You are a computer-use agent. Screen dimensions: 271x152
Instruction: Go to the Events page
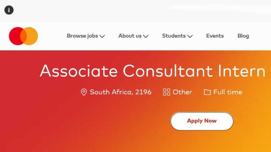(215, 36)
